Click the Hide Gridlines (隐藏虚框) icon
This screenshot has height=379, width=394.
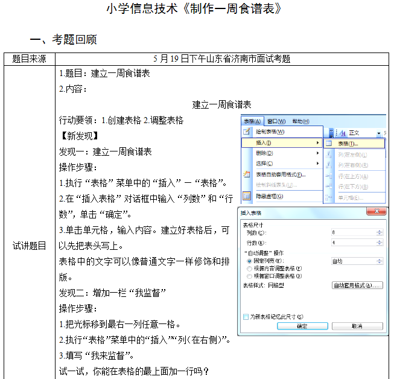[x=246, y=196]
